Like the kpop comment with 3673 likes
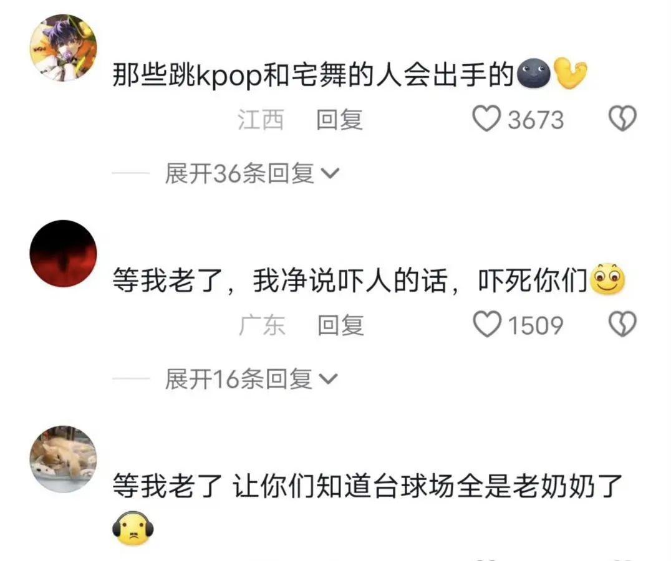Image resolution: width=671 pixels, height=561 pixels. (486, 118)
